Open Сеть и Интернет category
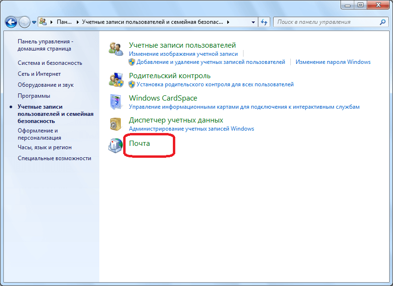The height and width of the screenshot is (286, 393). coord(39,74)
